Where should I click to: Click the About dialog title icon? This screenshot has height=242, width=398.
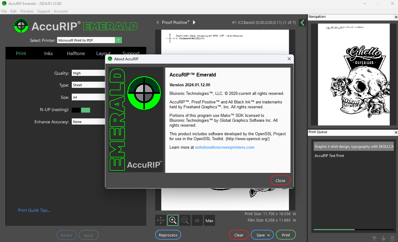pyautogui.click(x=110, y=59)
